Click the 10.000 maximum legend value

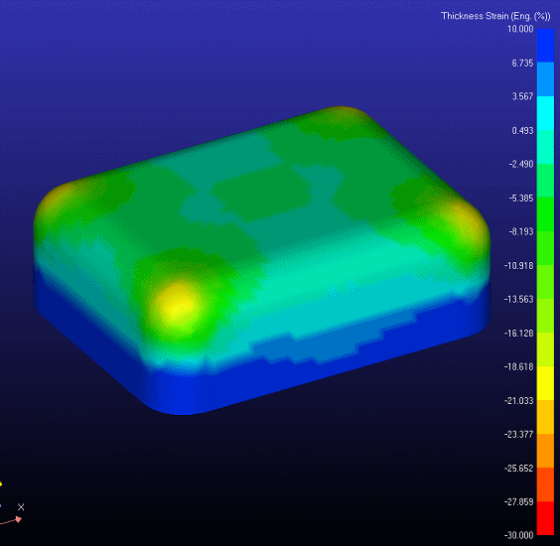(x=520, y=29)
